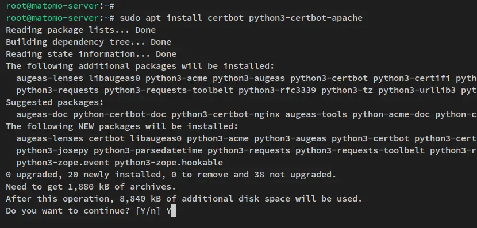
Task: Click "python3-zope.event" package name
Action: point(63,163)
